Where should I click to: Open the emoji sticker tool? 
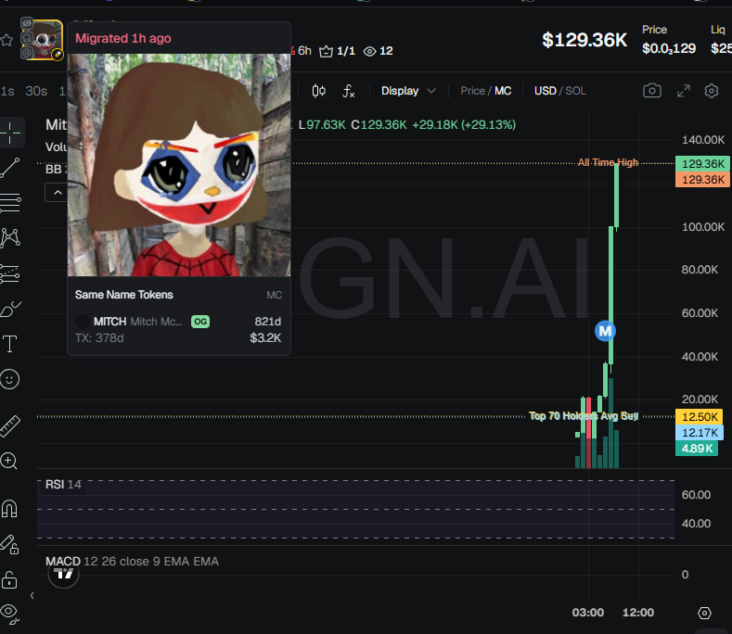click(10, 379)
